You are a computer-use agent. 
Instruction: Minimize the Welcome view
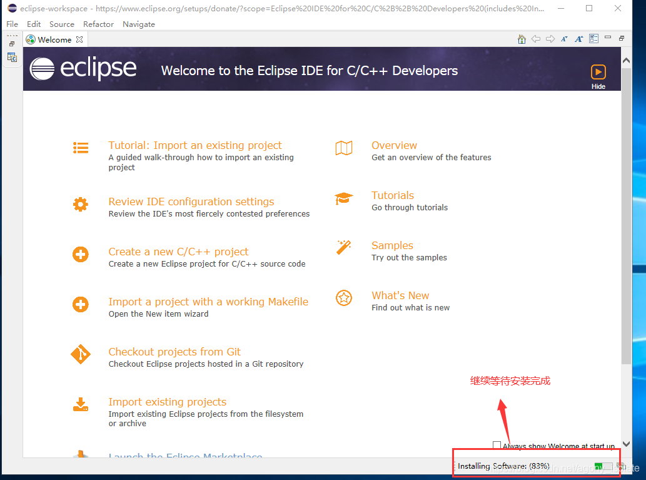608,38
